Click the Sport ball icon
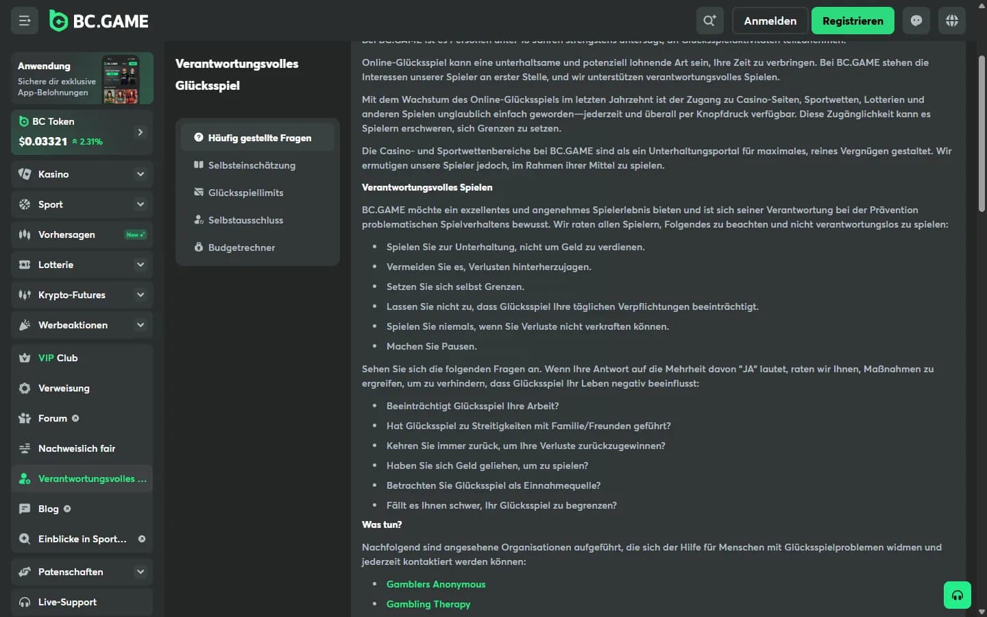Image resolution: width=987 pixels, height=617 pixels. point(25,204)
